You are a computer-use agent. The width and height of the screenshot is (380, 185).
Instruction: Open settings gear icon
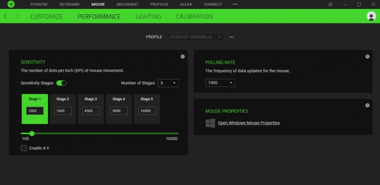point(331,4)
